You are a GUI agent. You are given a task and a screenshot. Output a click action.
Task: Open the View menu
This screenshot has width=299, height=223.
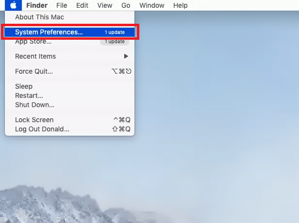105,5
